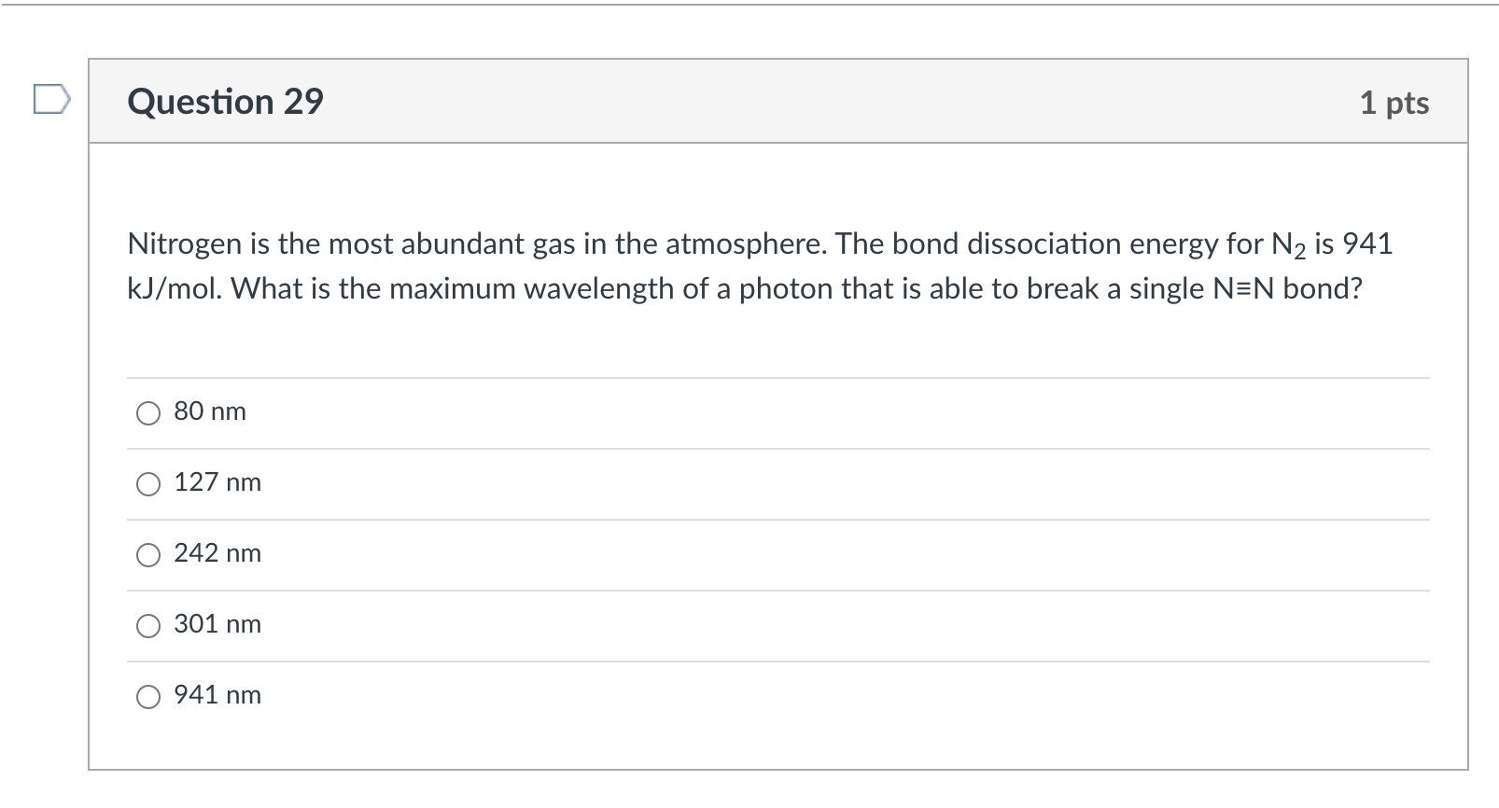
Task: Click the "127 nm" answer label text
Action: click(217, 482)
